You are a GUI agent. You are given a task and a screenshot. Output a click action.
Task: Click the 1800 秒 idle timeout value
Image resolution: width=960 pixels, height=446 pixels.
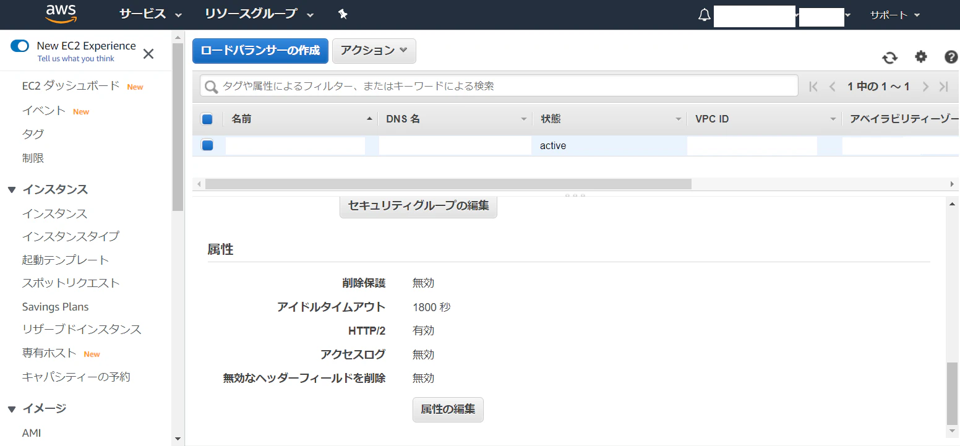point(432,307)
